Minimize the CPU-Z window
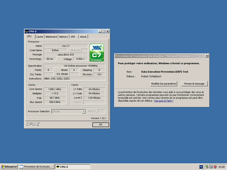This screenshot has width=227, height=170. point(100,32)
